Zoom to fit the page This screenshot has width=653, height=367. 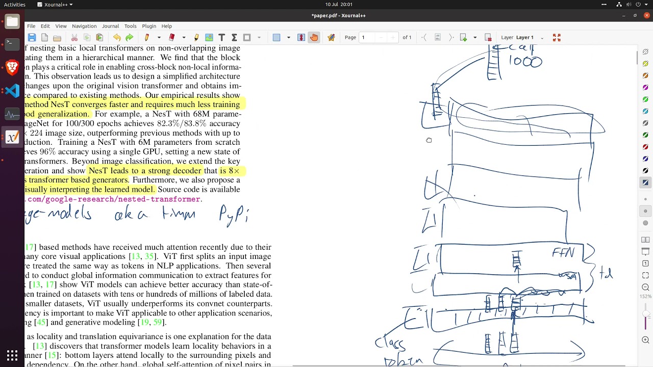[x=645, y=275]
